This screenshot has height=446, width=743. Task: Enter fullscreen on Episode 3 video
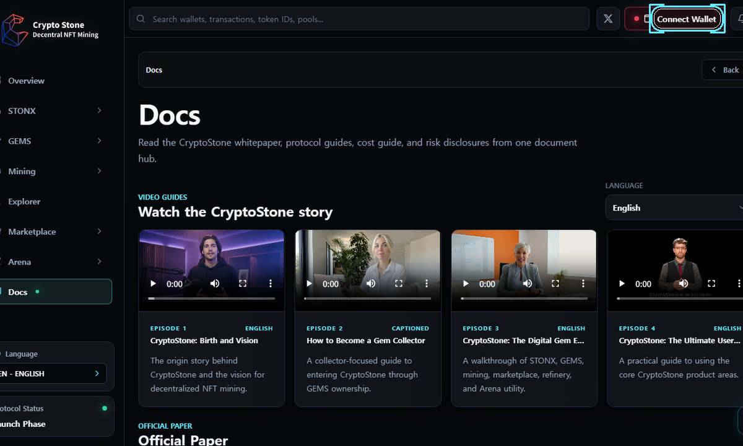[555, 284]
